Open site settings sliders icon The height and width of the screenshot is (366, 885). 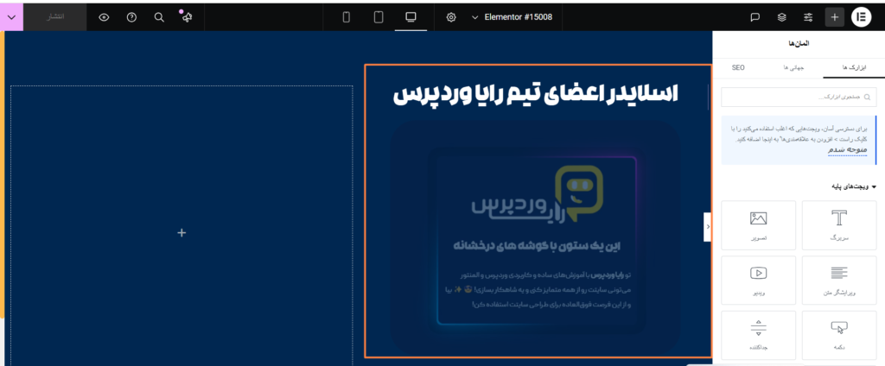click(808, 16)
